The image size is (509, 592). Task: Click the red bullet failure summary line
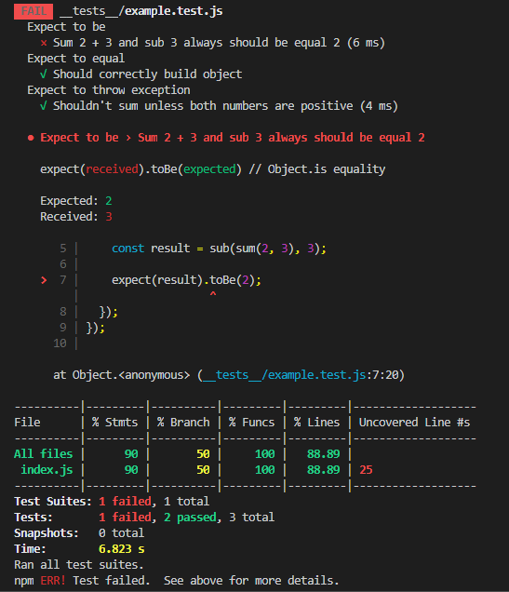[x=226, y=138]
